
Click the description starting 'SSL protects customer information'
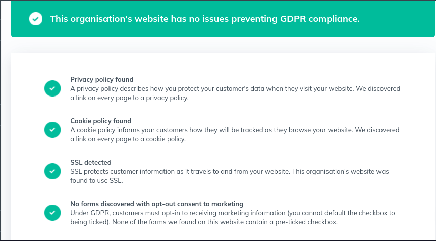[229, 171]
